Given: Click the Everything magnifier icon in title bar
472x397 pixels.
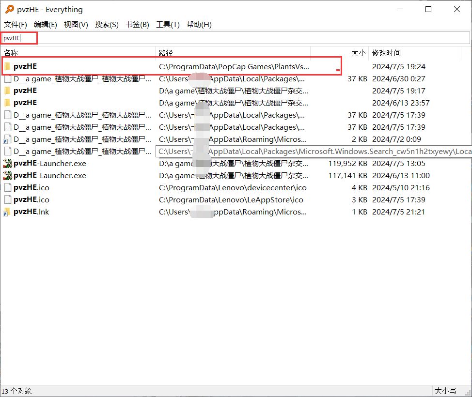Looking at the screenshot, I should 10,9.
